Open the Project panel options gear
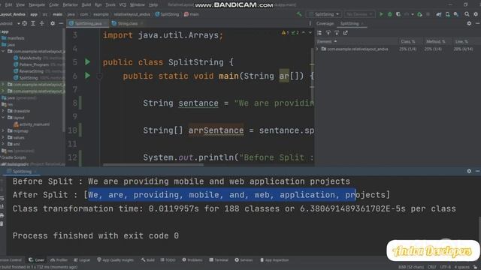Screen dimensions: 481x270 pyautogui.click(x=53, y=23)
